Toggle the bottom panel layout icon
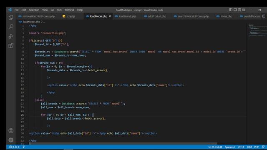The image size is (267, 150). (x=235, y=10)
